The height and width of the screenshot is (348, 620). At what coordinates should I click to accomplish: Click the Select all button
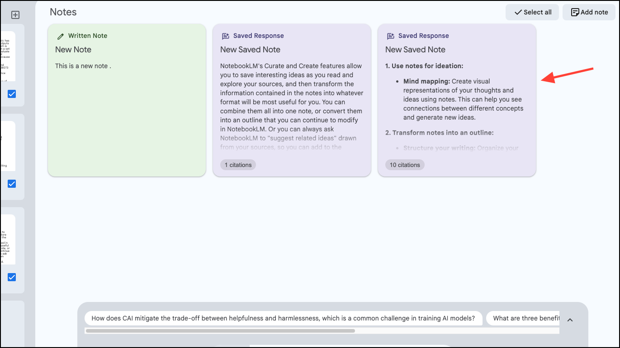click(532, 12)
